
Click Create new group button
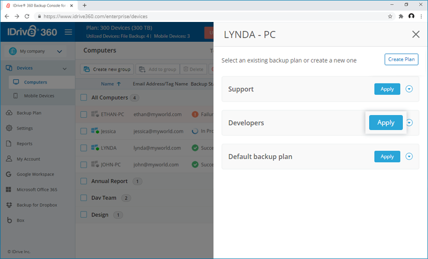(x=107, y=70)
